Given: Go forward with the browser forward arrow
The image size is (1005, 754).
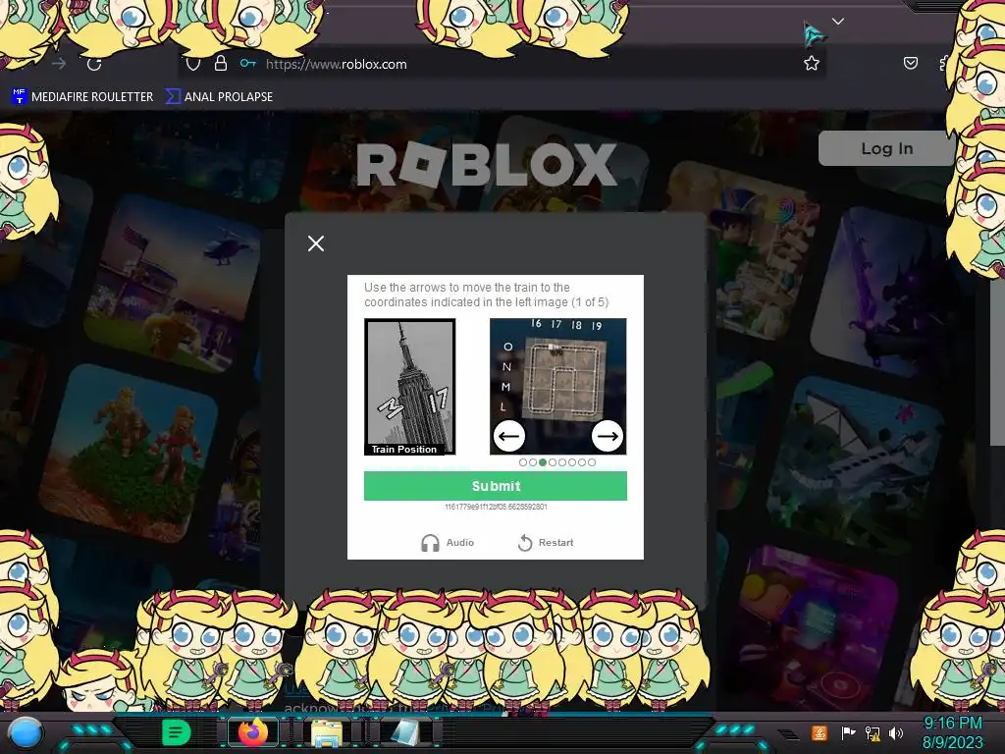Looking at the screenshot, I should pos(59,64).
